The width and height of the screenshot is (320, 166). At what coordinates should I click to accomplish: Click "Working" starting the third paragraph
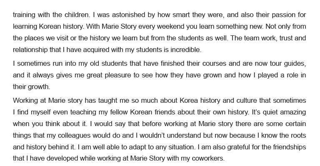coord(25,100)
